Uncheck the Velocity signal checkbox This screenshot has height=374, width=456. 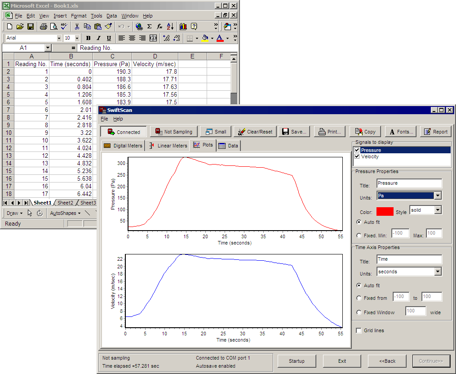coord(357,156)
